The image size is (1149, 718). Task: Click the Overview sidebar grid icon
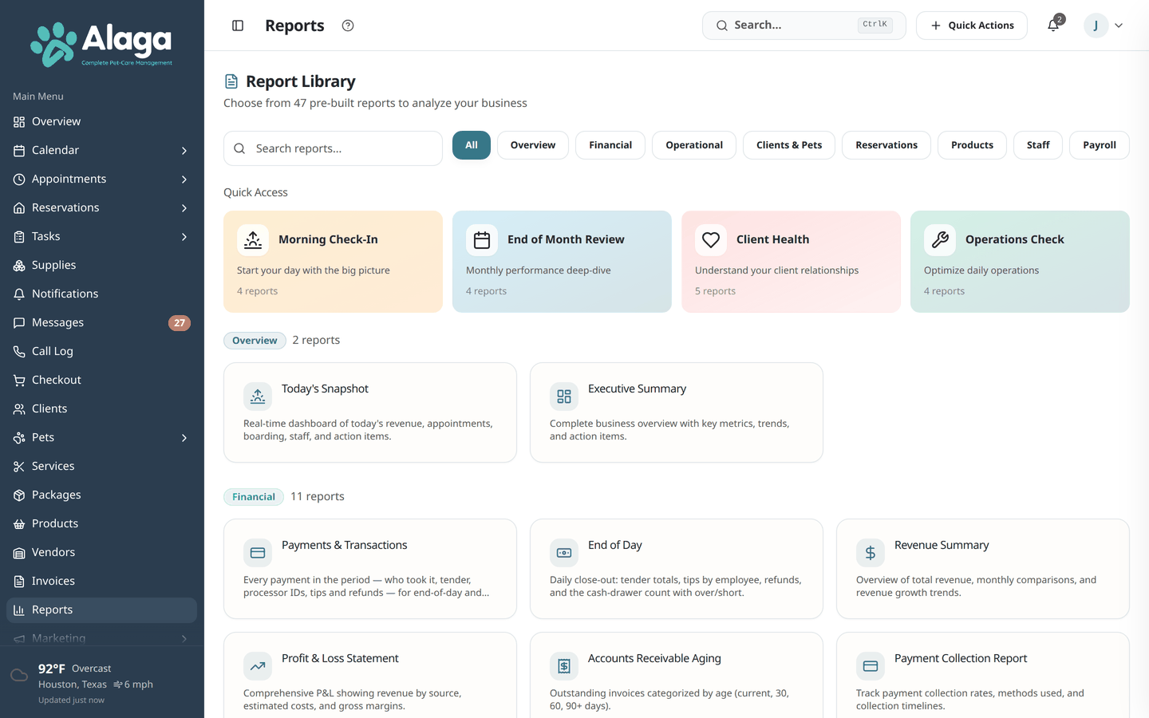[x=19, y=122]
